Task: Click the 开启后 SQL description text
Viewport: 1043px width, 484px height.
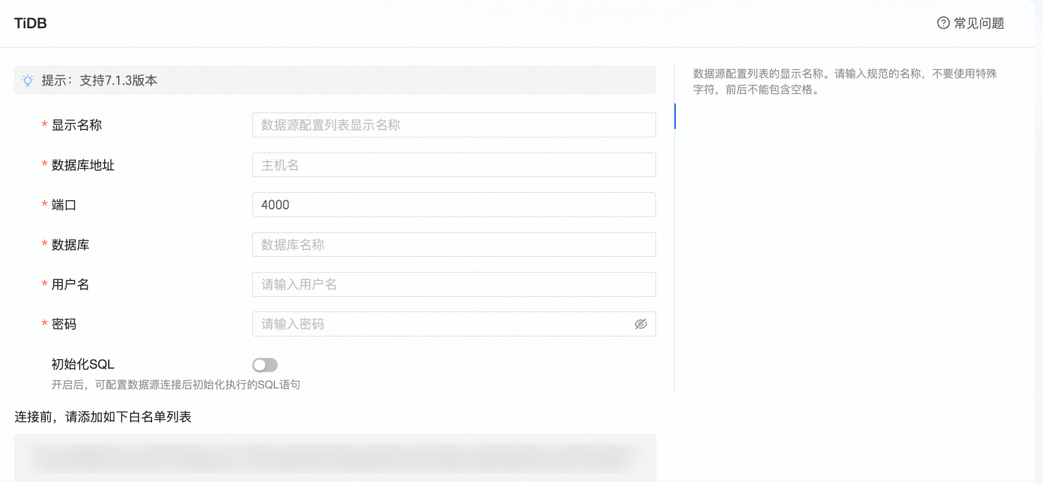Action: (176, 385)
